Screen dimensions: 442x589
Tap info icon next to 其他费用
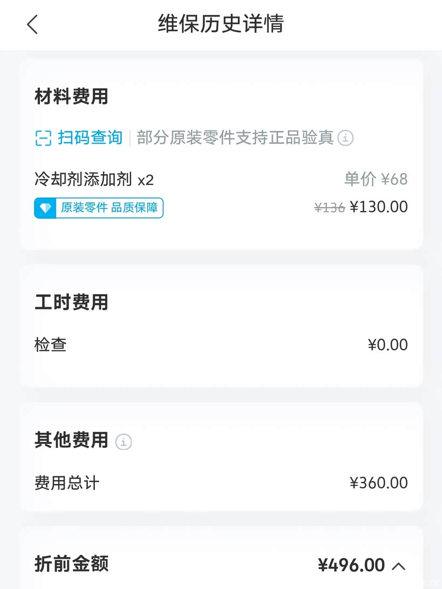point(123,442)
